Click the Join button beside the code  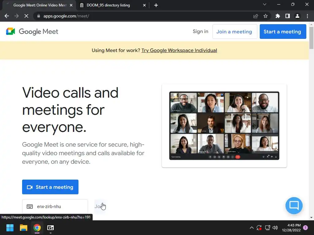pos(100,207)
